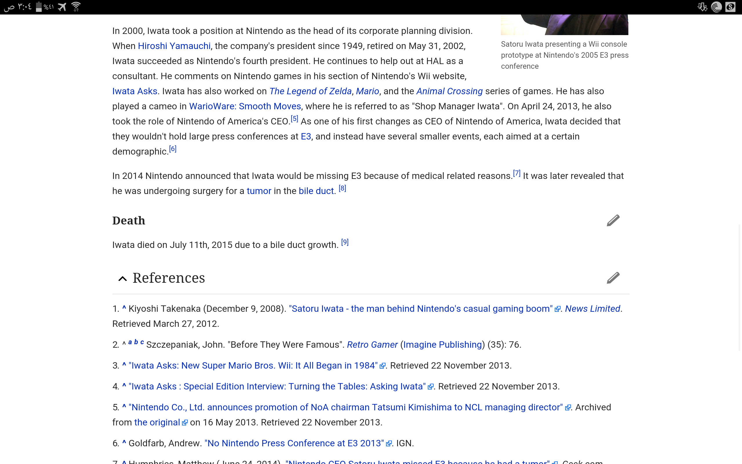Jump back via reference 2 letter a
This screenshot has height=464, width=742.
(x=130, y=342)
